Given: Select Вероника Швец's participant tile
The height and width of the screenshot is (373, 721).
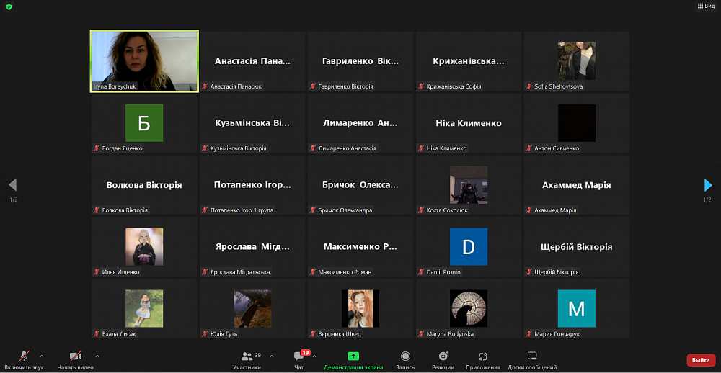Looking at the screenshot, I should pyautogui.click(x=360, y=309).
